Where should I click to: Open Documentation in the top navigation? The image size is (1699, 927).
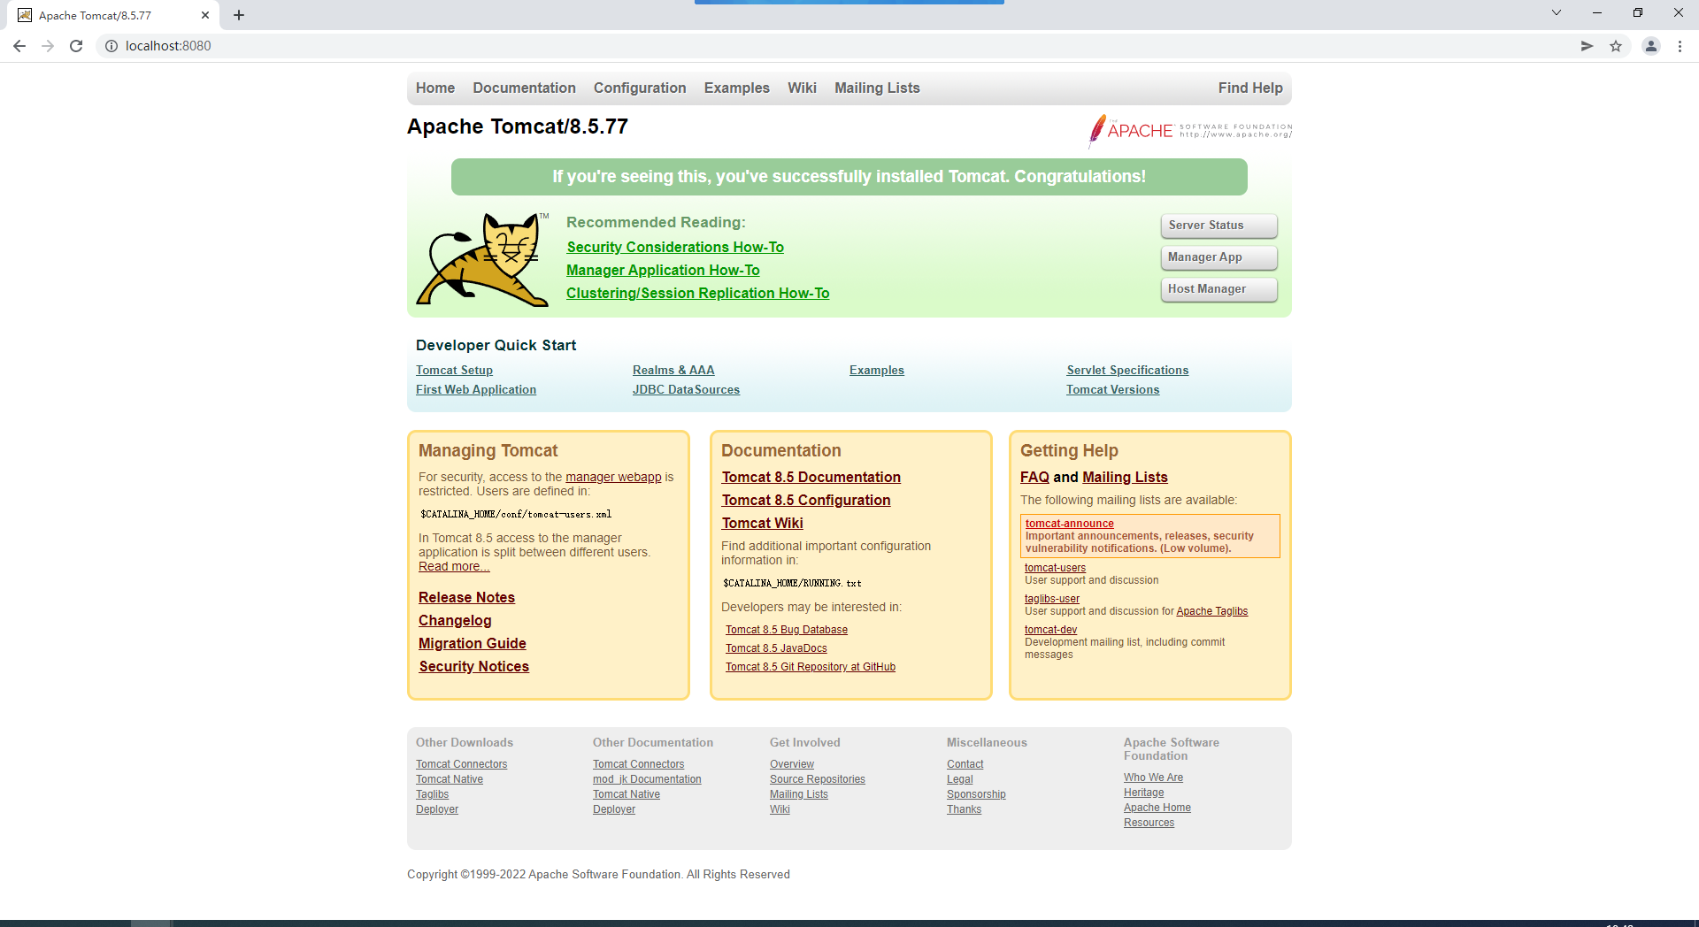point(524,88)
